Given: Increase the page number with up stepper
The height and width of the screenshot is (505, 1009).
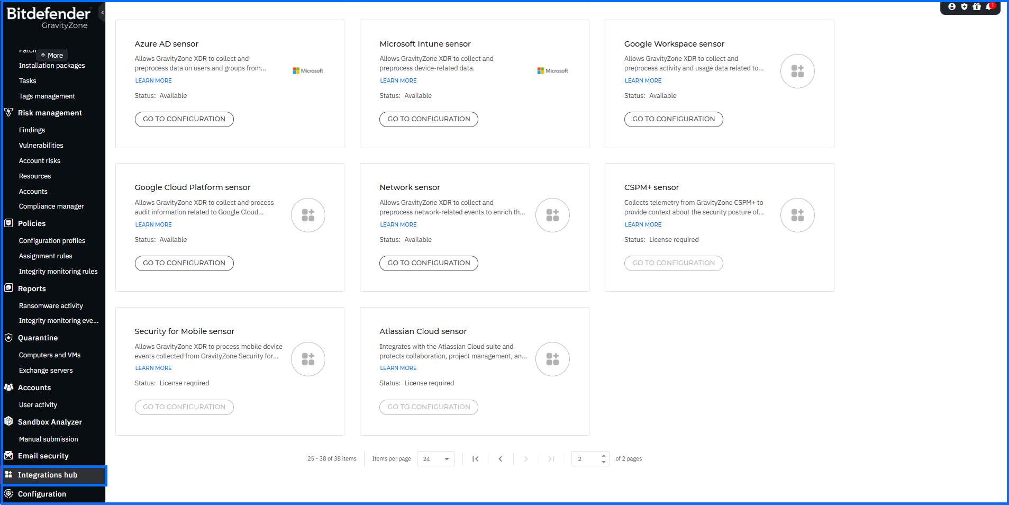Looking at the screenshot, I should 603,456.
